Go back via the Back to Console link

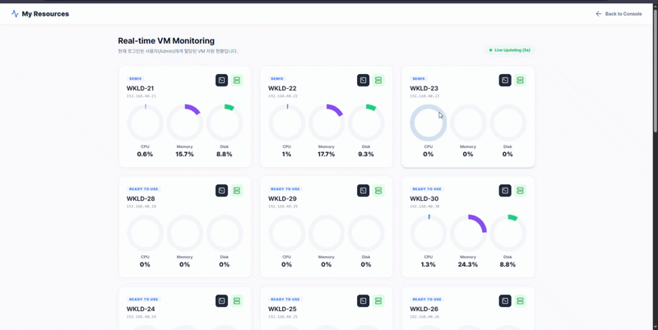click(619, 14)
